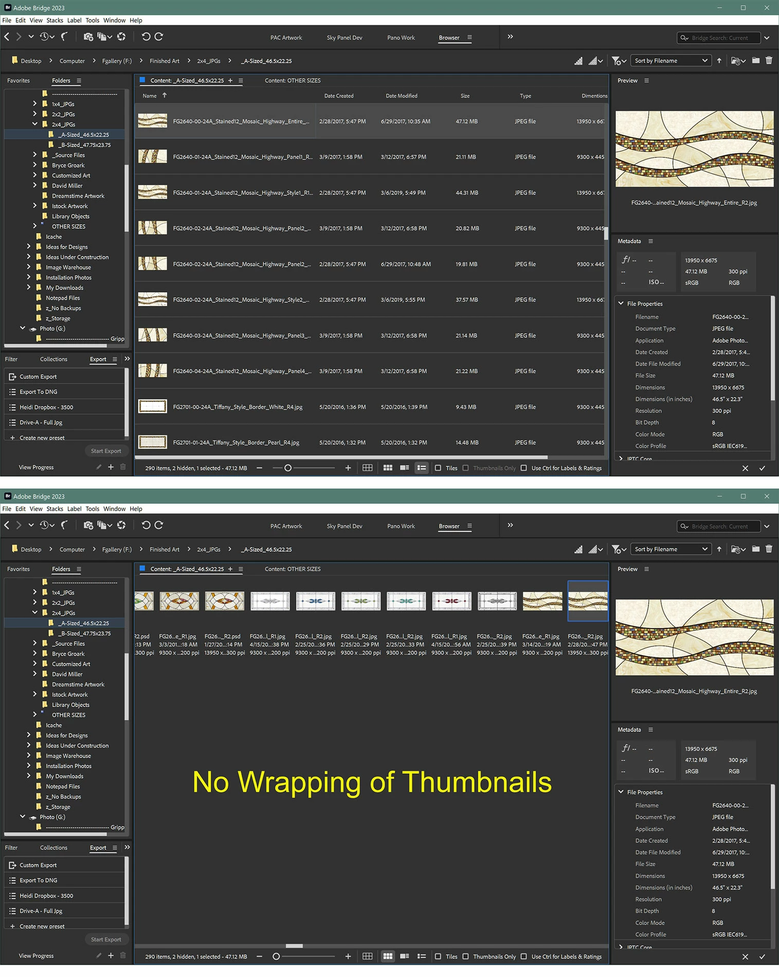The width and height of the screenshot is (779, 977).
Task: Click the delete trash icon in upper window
Action: [x=769, y=60]
